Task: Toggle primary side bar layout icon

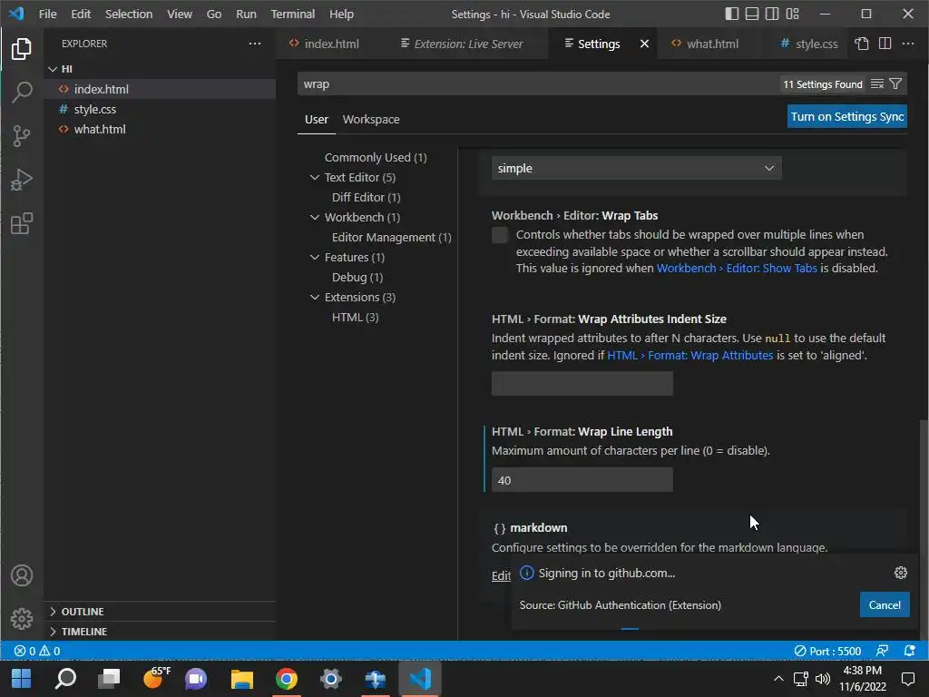Action: click(732, 14)
